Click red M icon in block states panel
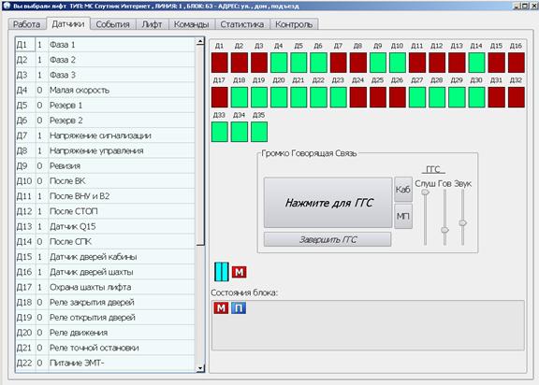The width and height of the screenshot is (539, 385). (x=221, y=307)
